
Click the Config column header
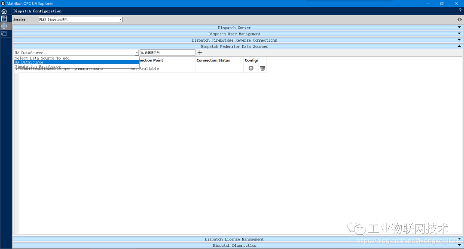(251, 61)
